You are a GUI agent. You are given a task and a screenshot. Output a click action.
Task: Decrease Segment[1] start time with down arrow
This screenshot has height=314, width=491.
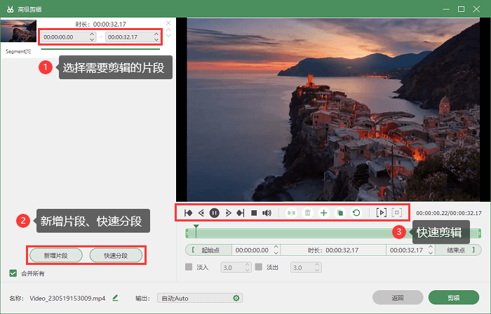click(x=92, y=39)
